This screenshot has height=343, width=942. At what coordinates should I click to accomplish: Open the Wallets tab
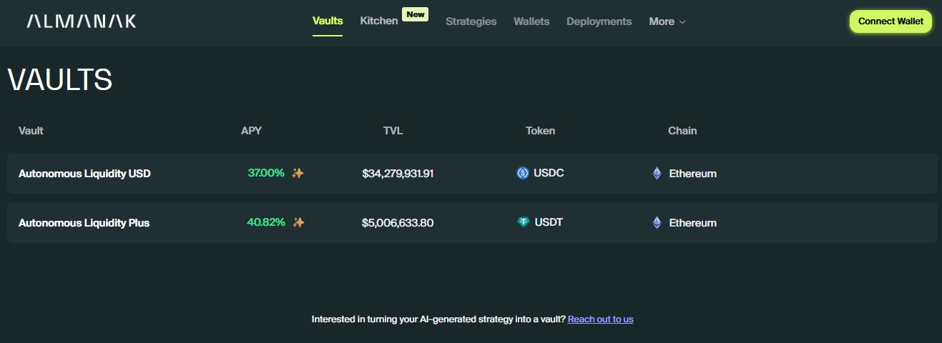(x=531, y=21)
